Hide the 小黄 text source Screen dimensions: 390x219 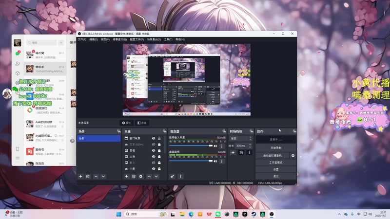click(154, 168)
